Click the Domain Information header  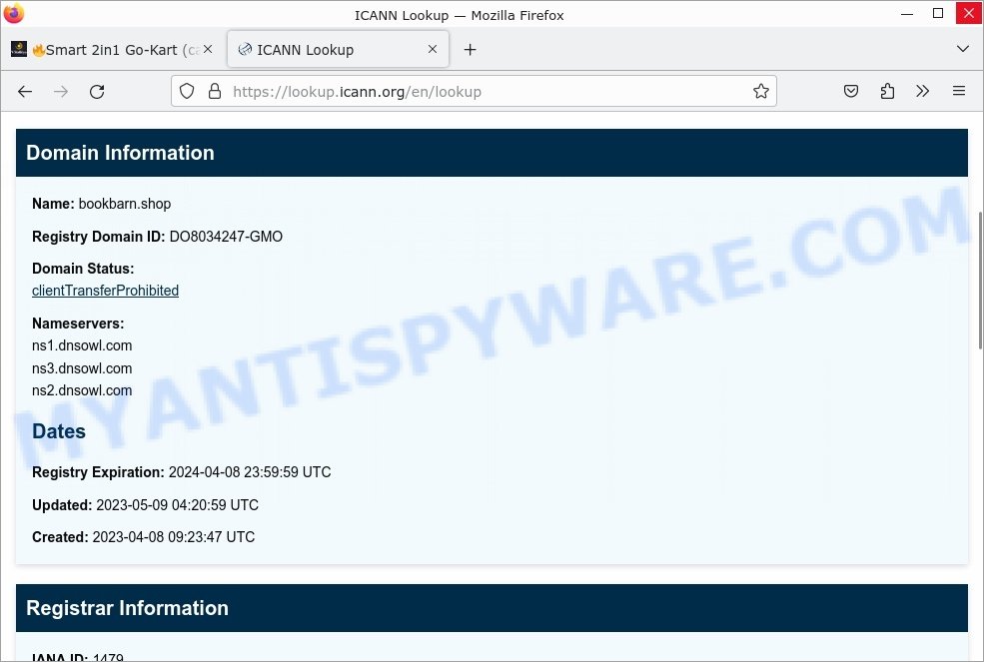pos(492,153)
